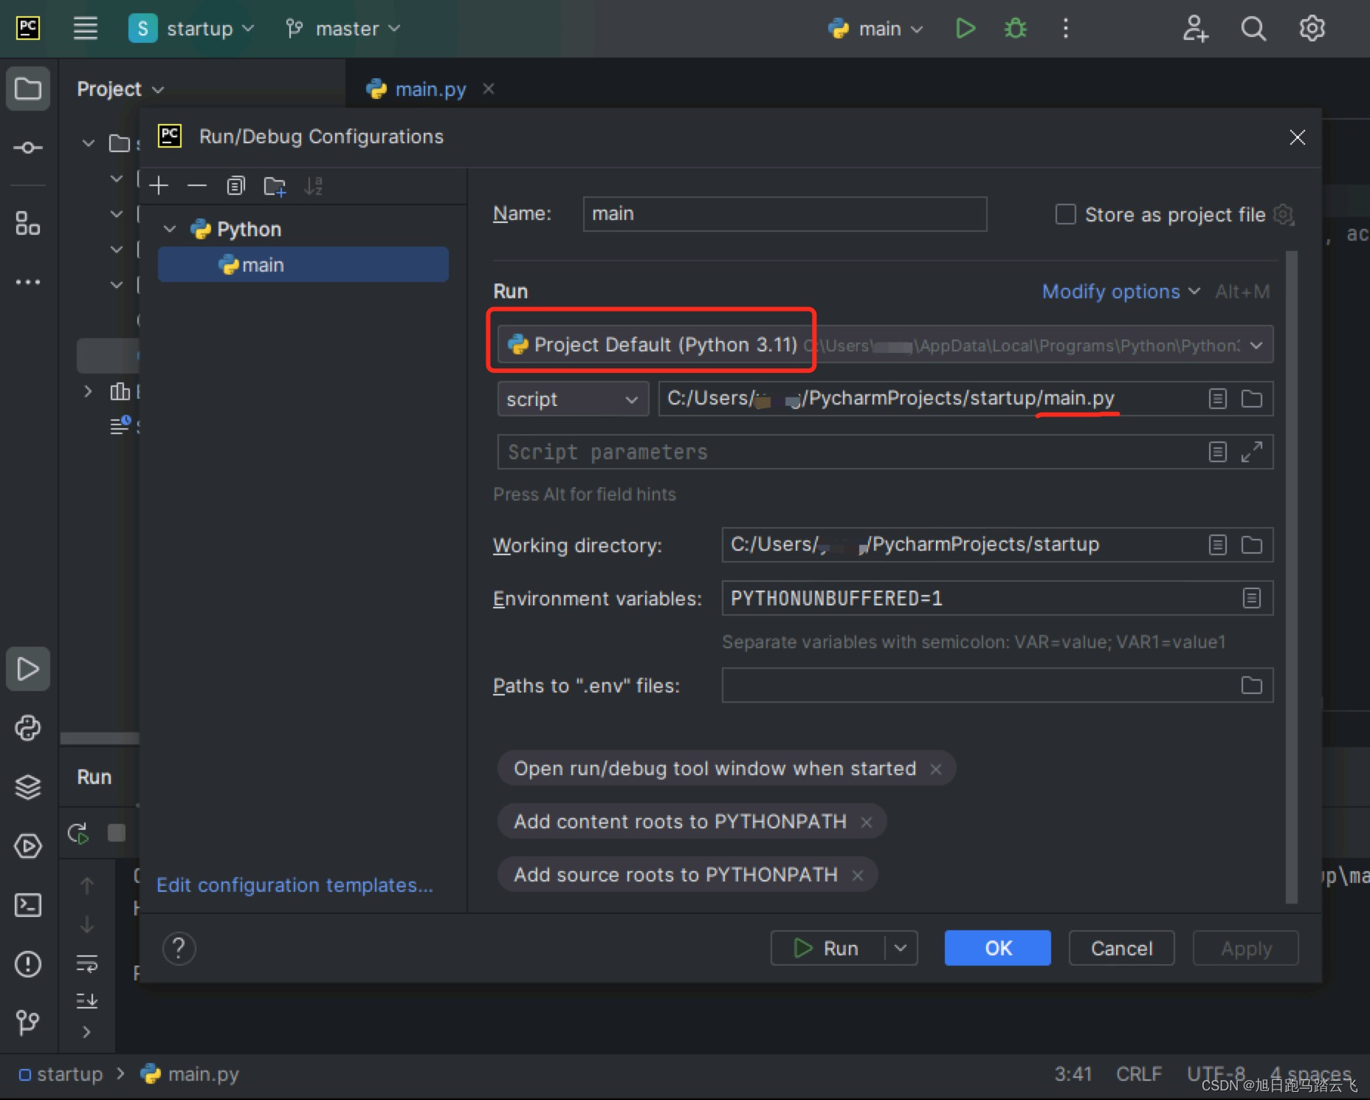1370x1100 pixels.
Task: Open the Git tool window icon
Action: (28, 1022)
